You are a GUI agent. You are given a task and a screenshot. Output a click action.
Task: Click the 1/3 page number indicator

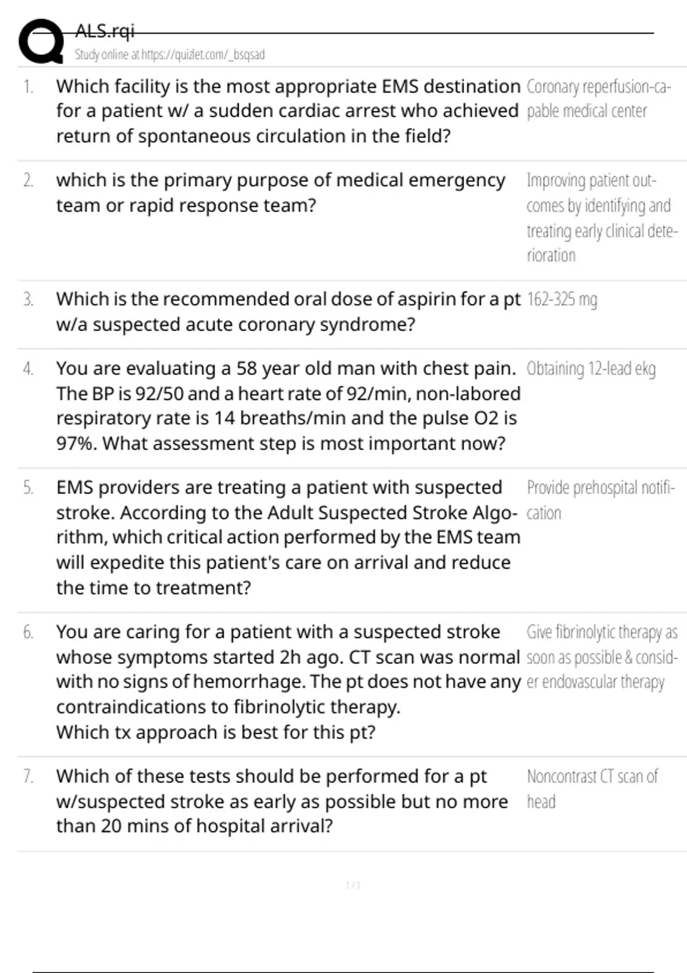[353, 886]
